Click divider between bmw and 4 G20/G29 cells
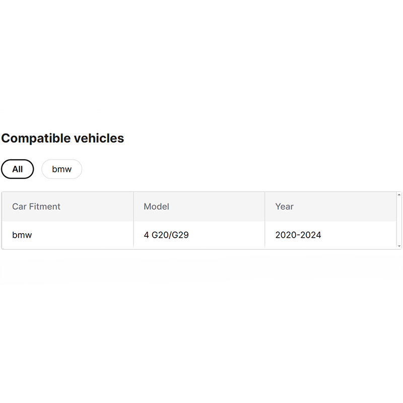Screen dimensions: 403x403 pos(133,235)
